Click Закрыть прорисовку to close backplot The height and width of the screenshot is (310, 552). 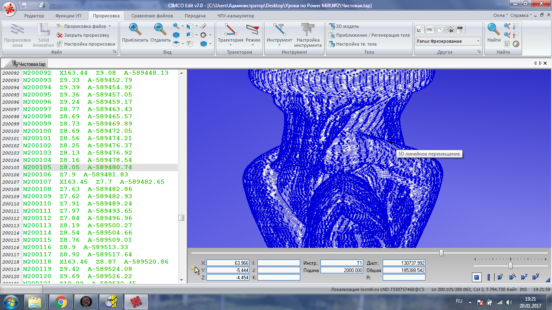click(83, 35)
